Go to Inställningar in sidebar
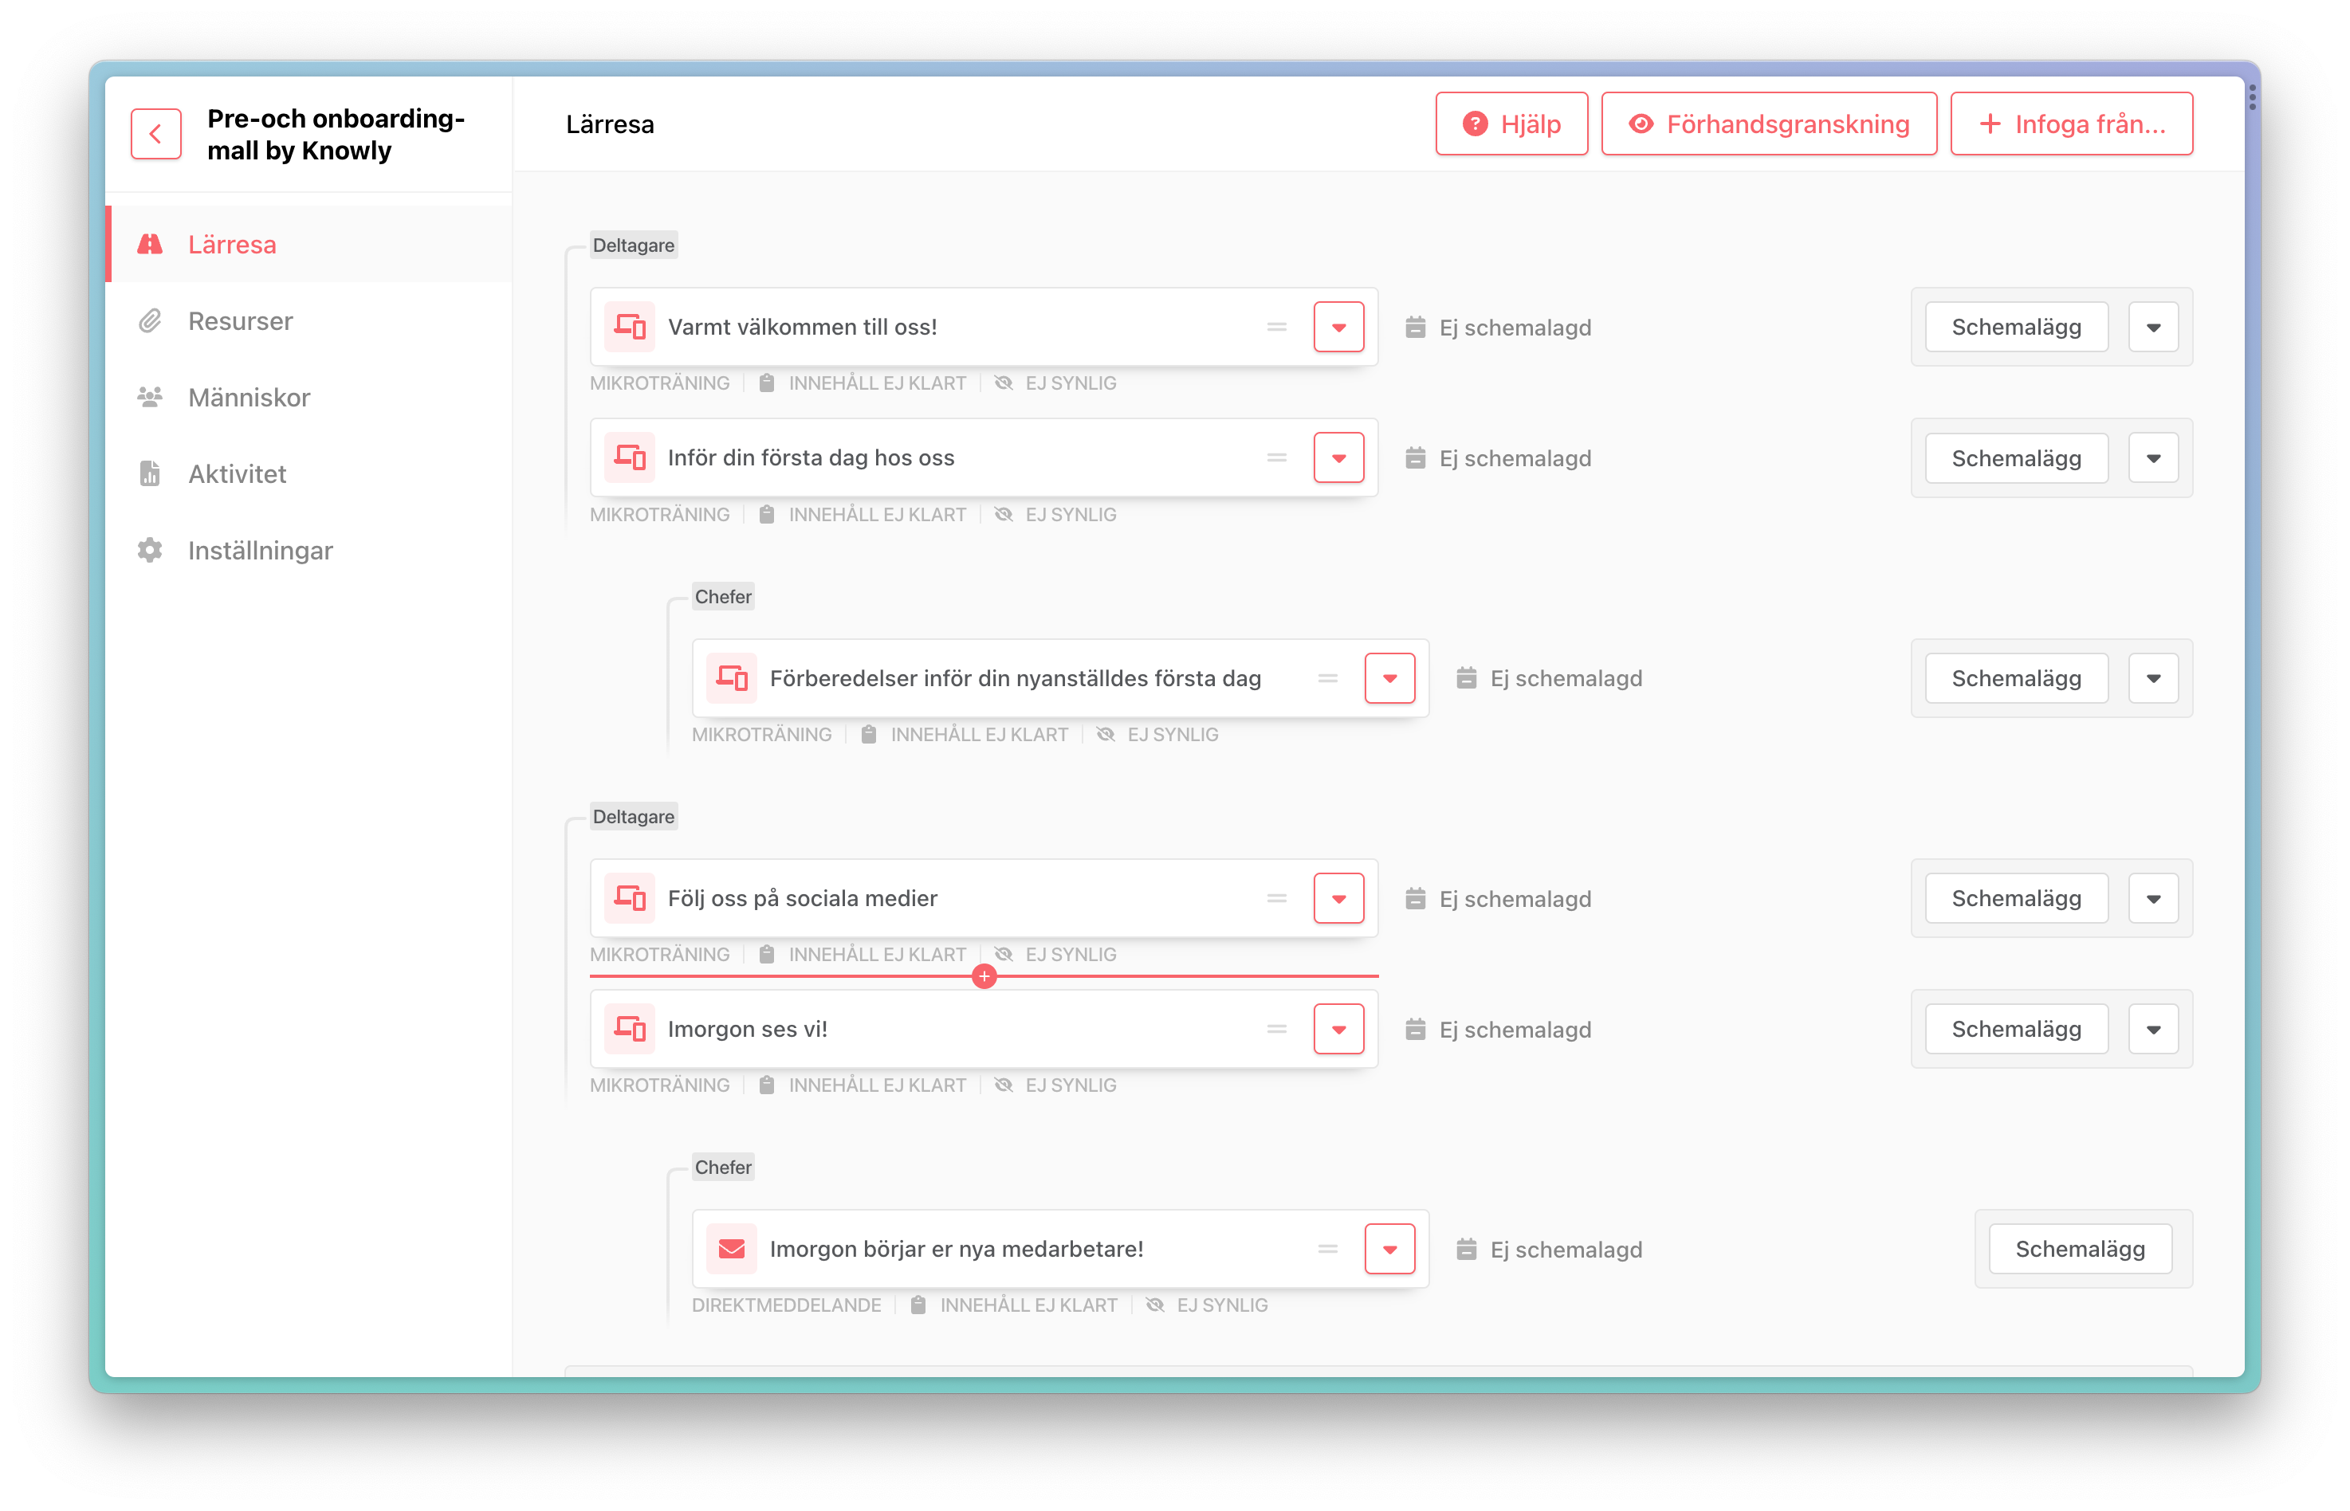 (260, 551)
